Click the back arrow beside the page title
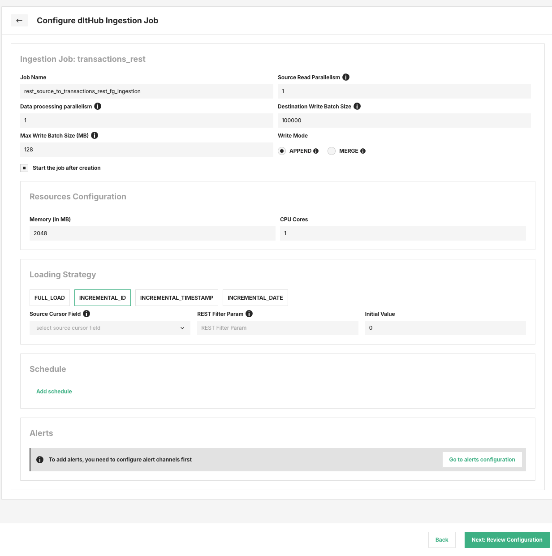Screen dimensions: 552x556 (19, 21)
